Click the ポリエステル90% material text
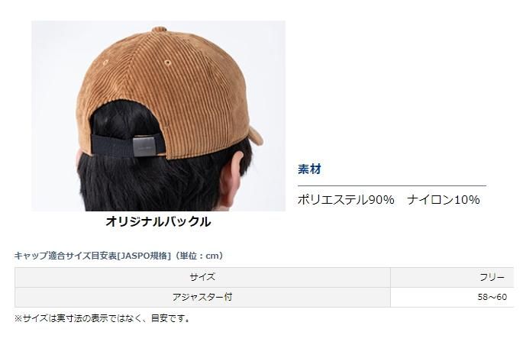523x348 pixels. point(346,200)
